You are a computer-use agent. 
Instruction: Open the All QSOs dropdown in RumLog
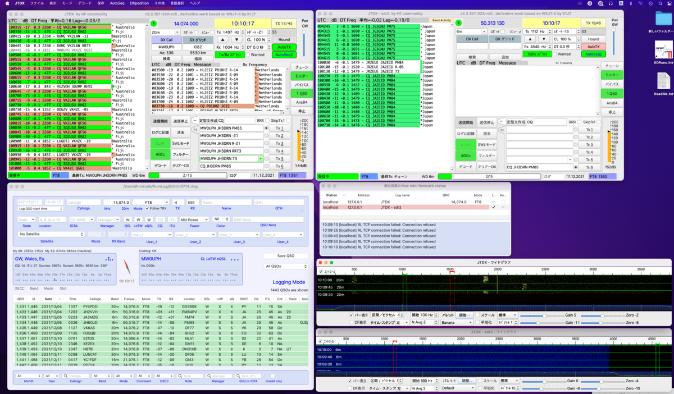coord(286,267)
